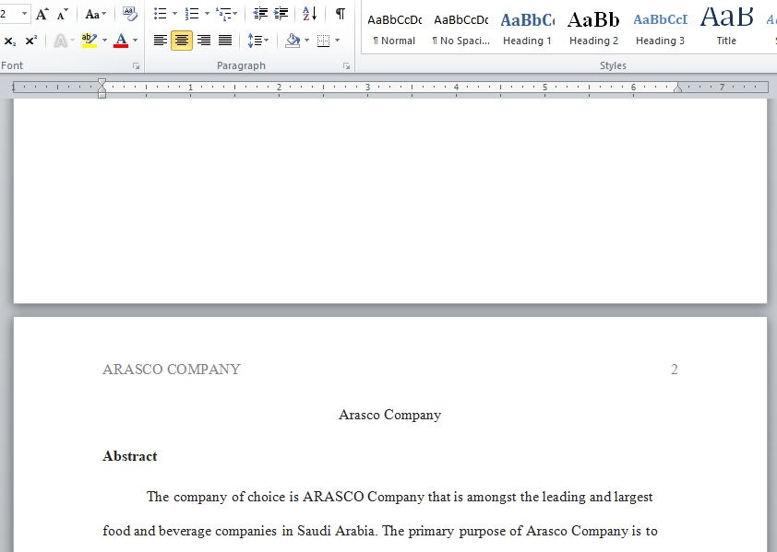
Task: Open the Shading color dropdown arrow
Action: pyautogui.click(x=307, y=41)
